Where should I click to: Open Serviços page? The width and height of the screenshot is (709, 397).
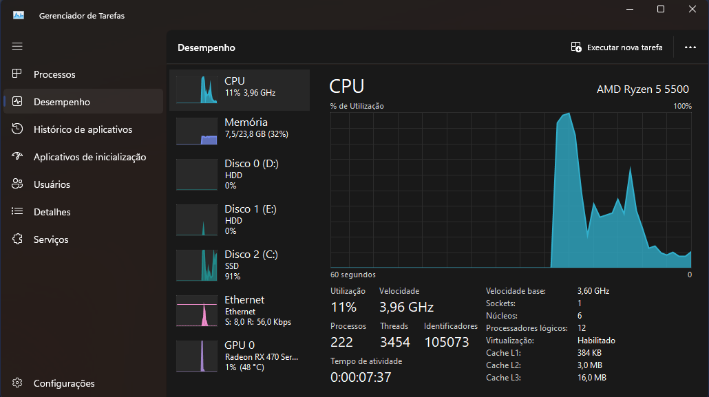tap(83, 239)
